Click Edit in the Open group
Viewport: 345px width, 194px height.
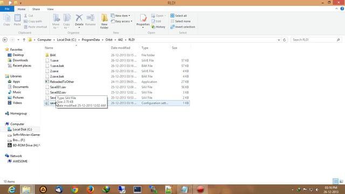coord(156,22)
